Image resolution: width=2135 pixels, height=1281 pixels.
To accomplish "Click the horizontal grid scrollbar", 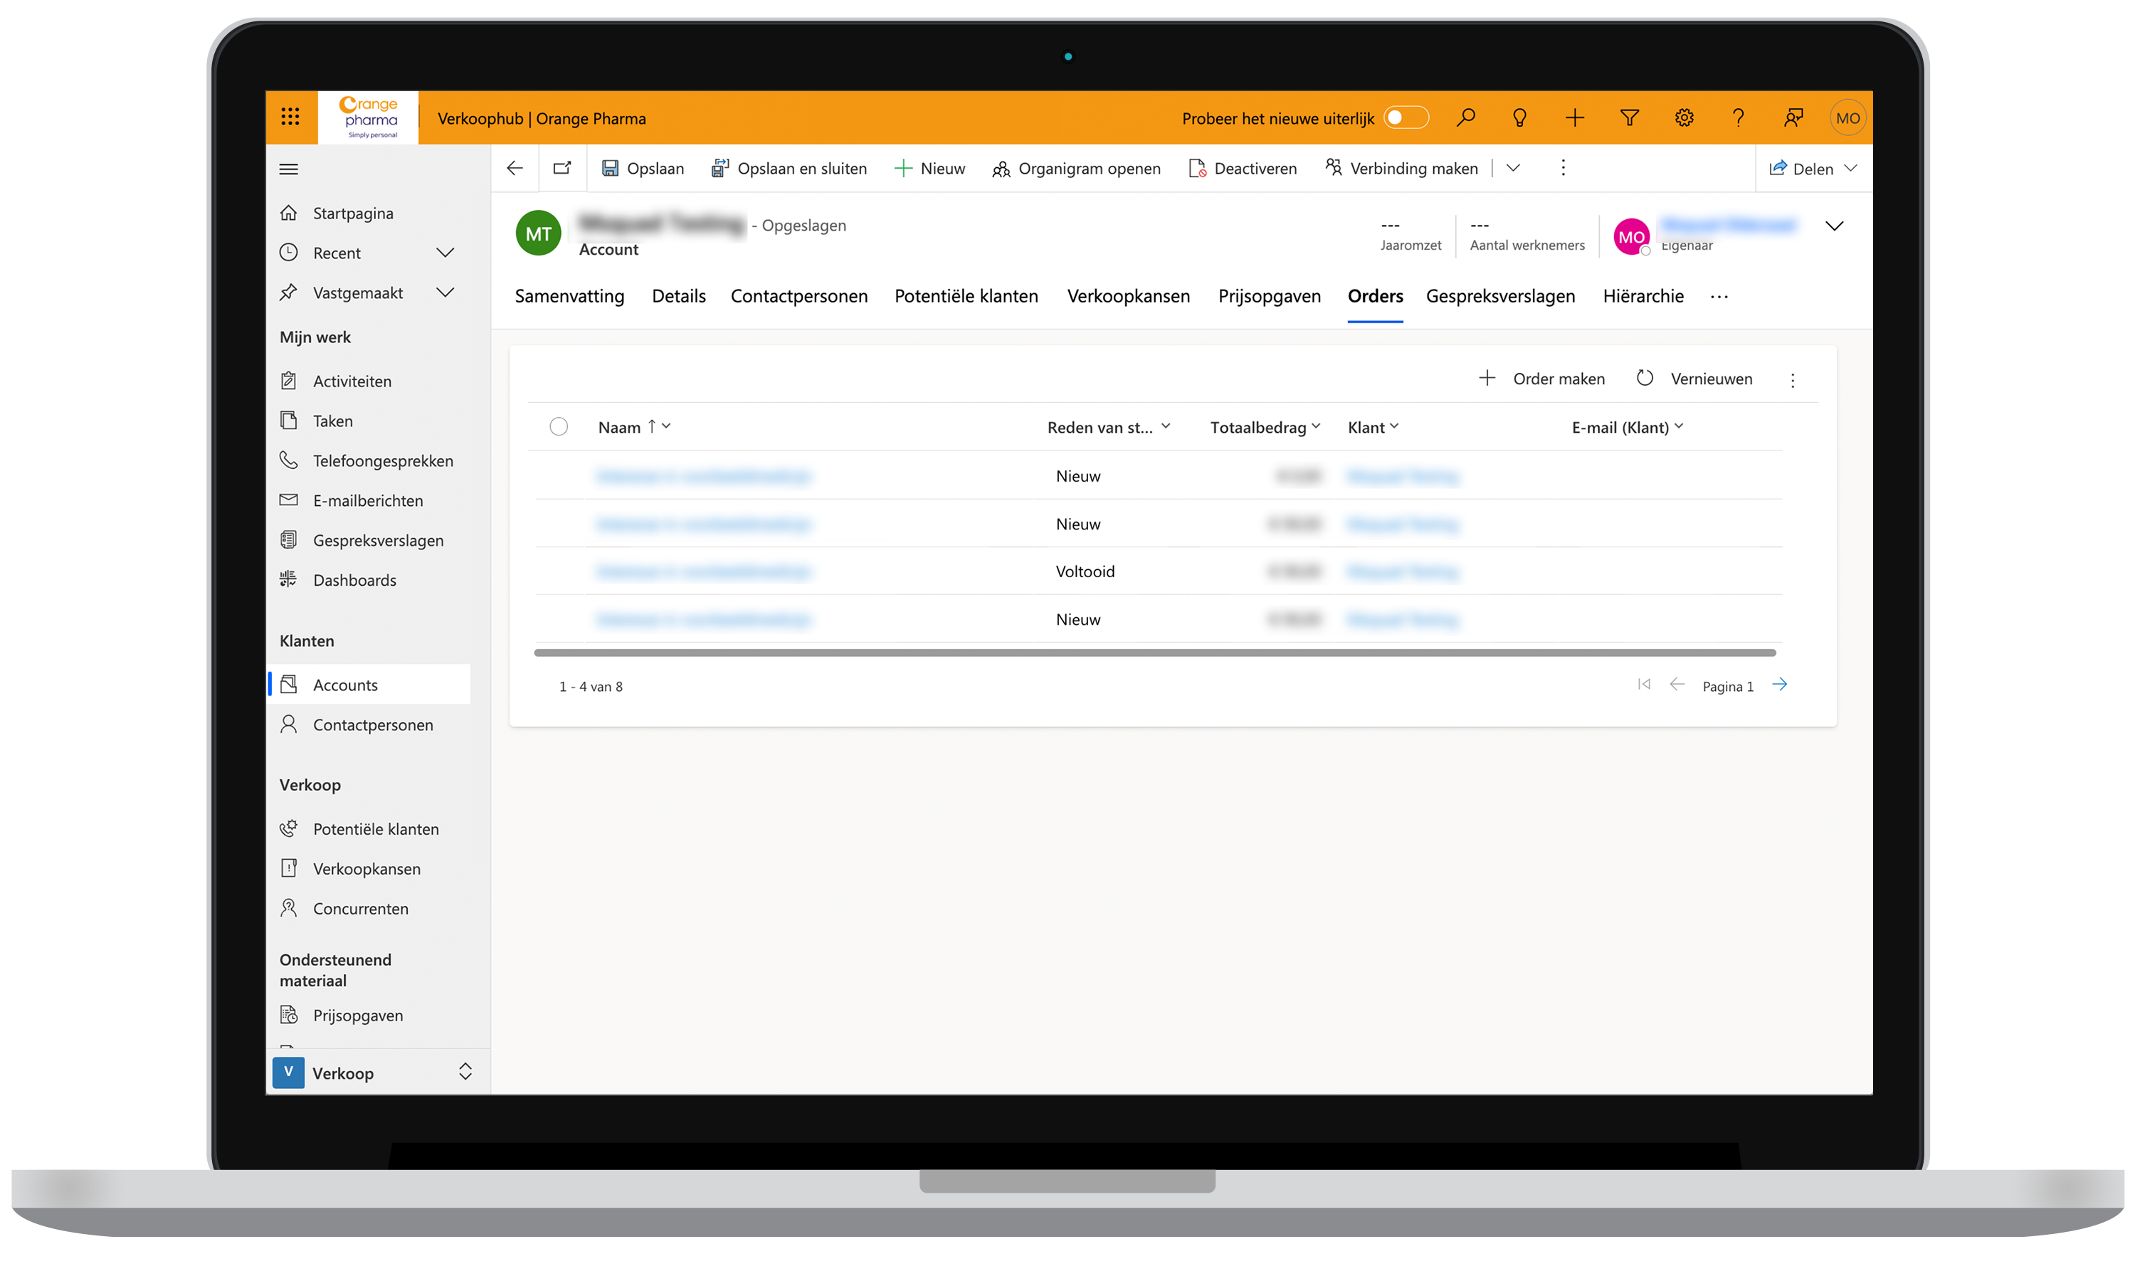I will pyautogui.click(x=1154, y=653).
